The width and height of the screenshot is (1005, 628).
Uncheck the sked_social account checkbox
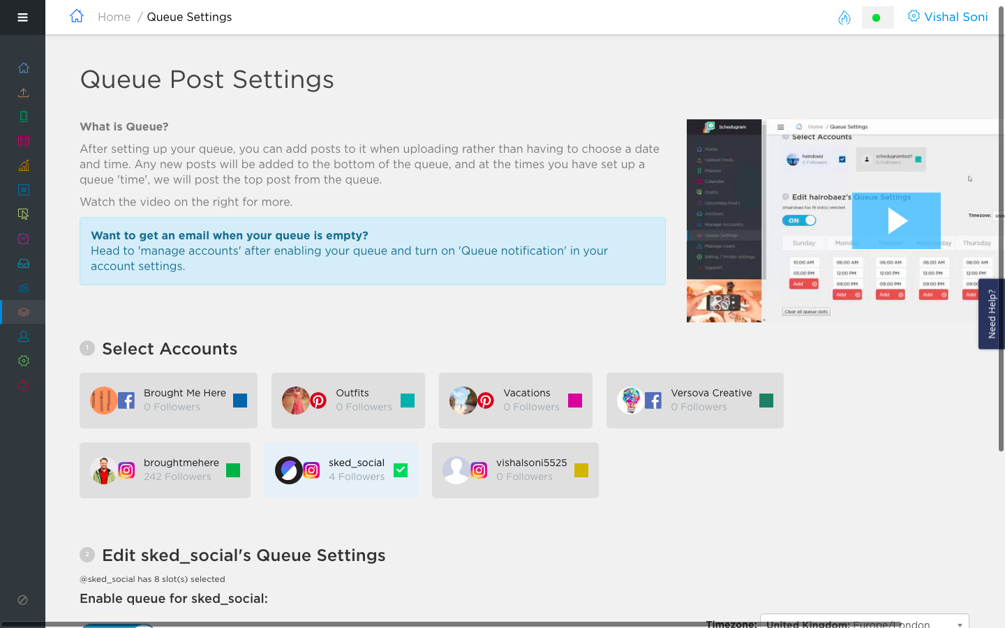click(401, 470)
